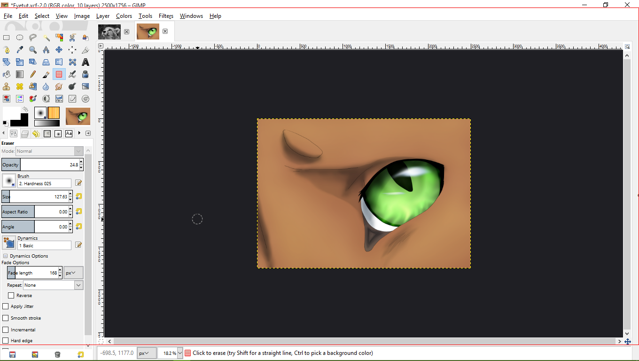Image resolution: width=639 pixels, height=361 pixels.
Task: Open the Filters menu
Action: pyautogui.click(x=166, y=16)
